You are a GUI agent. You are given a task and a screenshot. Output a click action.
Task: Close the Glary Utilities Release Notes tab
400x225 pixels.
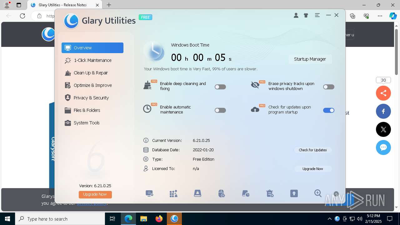(97, 5)
